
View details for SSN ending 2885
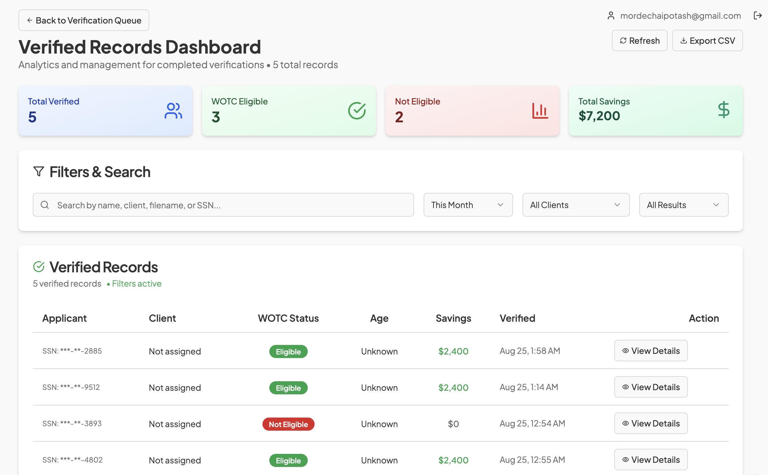click(x=651, y=351)
